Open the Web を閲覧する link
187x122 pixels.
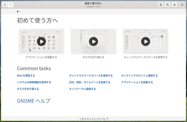pyautogui.click(x=26, y=76)
